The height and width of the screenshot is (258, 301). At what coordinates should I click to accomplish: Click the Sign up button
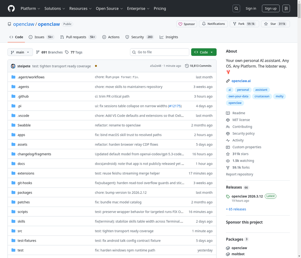pyautogui.click(x=270, y=8)
